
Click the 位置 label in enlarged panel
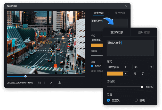(x=109, y=95)
